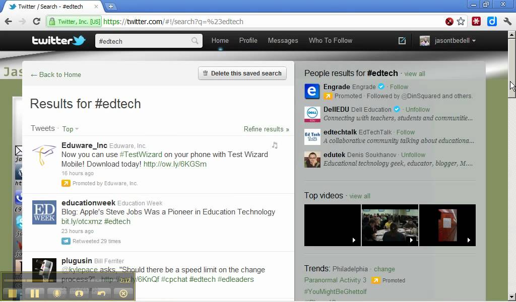Open Messages
Viewport: 516px width, 302px height.
pos(283,40)
